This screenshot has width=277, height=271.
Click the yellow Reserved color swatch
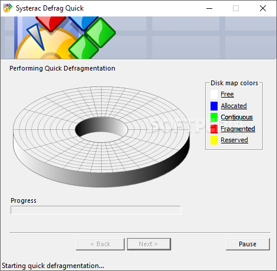(214, 140)
